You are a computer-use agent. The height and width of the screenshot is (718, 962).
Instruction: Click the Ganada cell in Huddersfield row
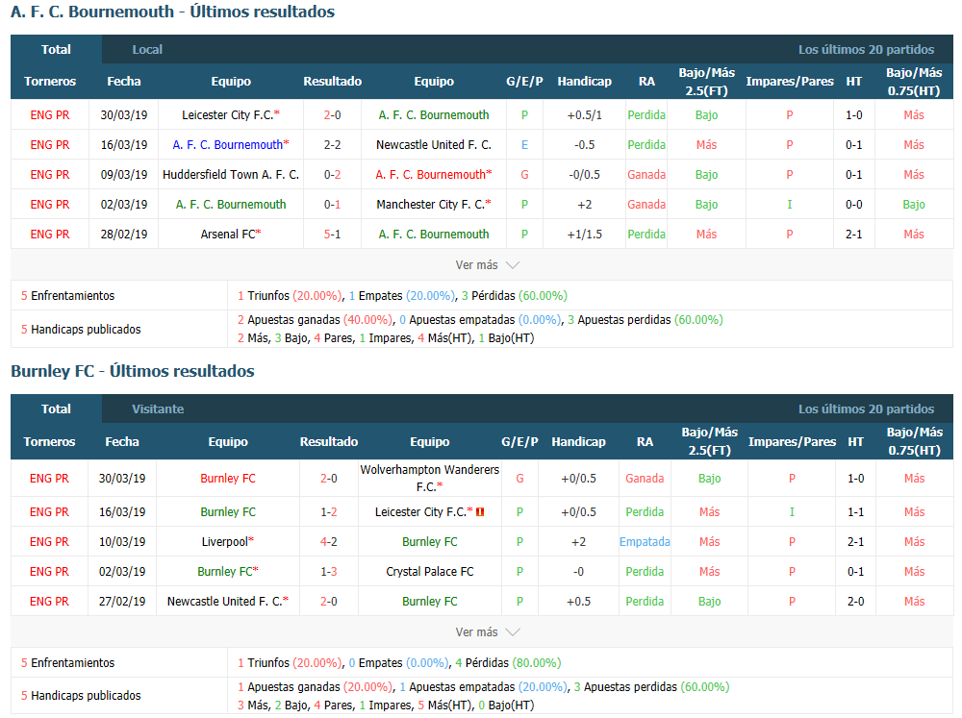(646, 175)
